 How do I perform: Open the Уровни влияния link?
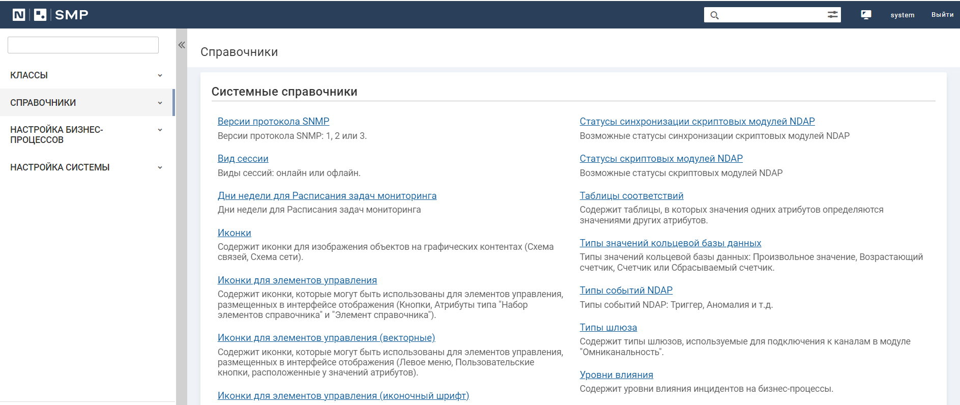616,375
